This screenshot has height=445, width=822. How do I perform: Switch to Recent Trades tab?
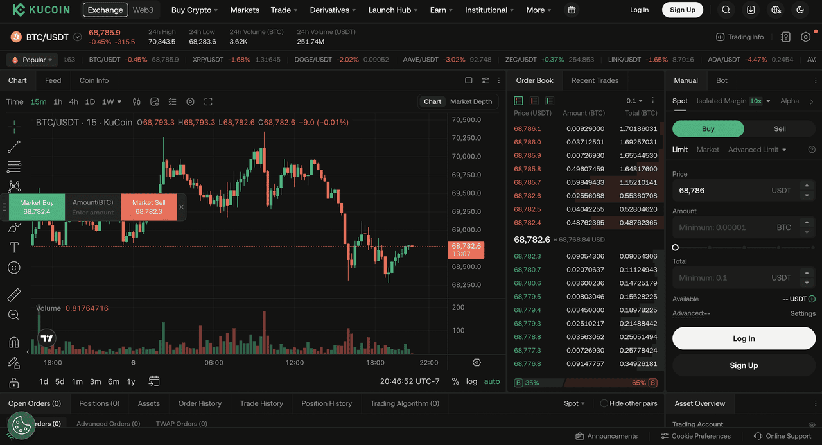[x=595, y=80]
